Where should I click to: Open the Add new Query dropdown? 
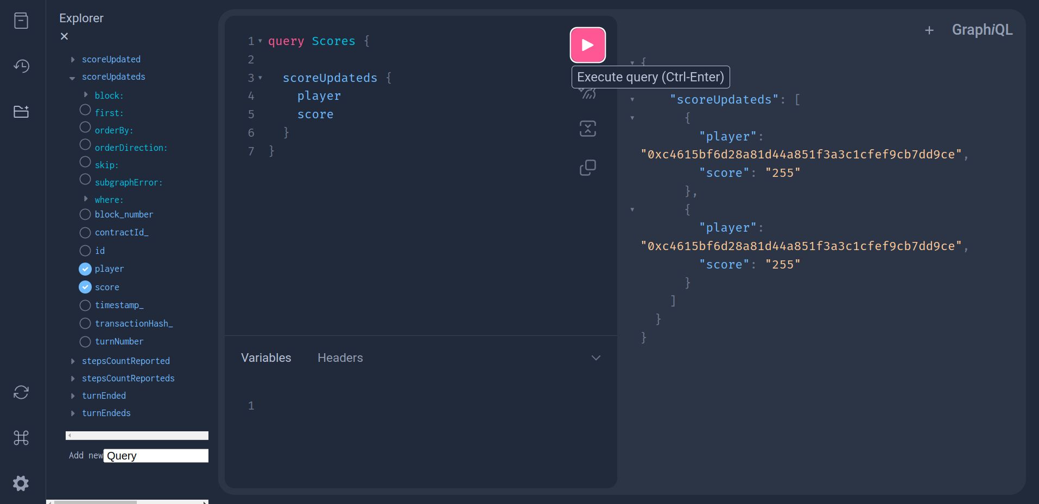[156, 456]
